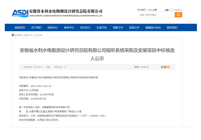The height and width of the screenshot is (140, 201).
Task: Click the article title heading
Action: pyautogui.click(x=97, y=54)
